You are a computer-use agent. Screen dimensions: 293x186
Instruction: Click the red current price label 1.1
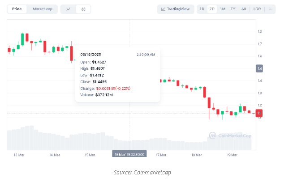coord(259,114)
